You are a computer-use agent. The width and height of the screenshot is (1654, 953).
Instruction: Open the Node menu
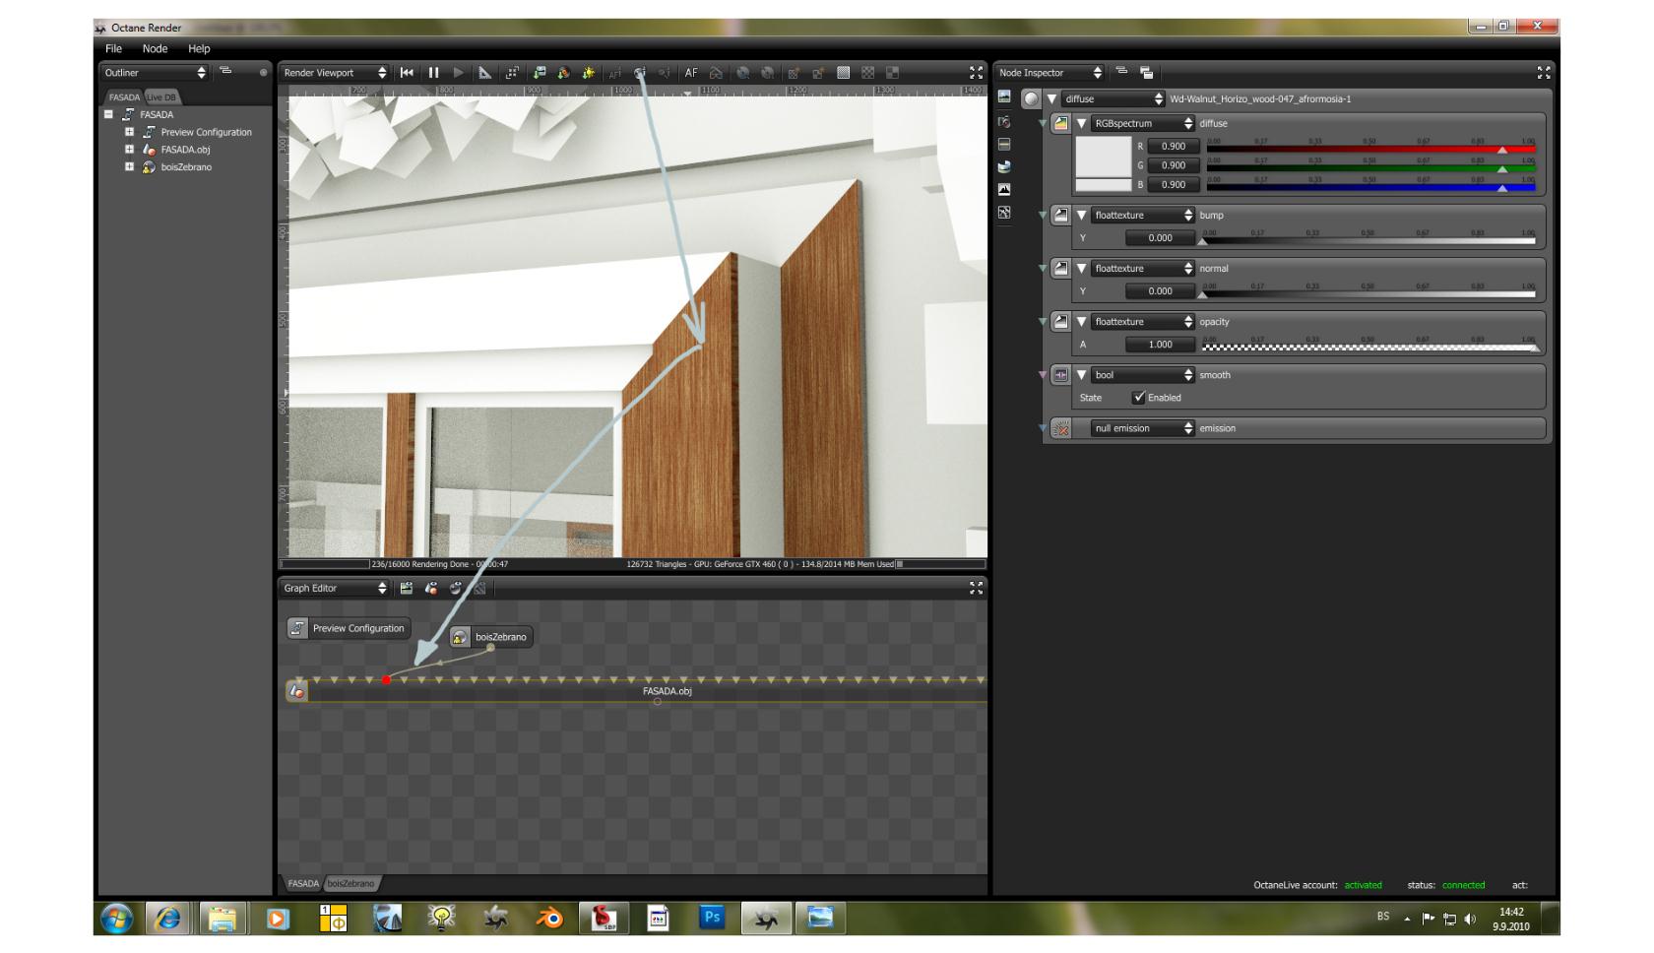(x=155, y=48)
